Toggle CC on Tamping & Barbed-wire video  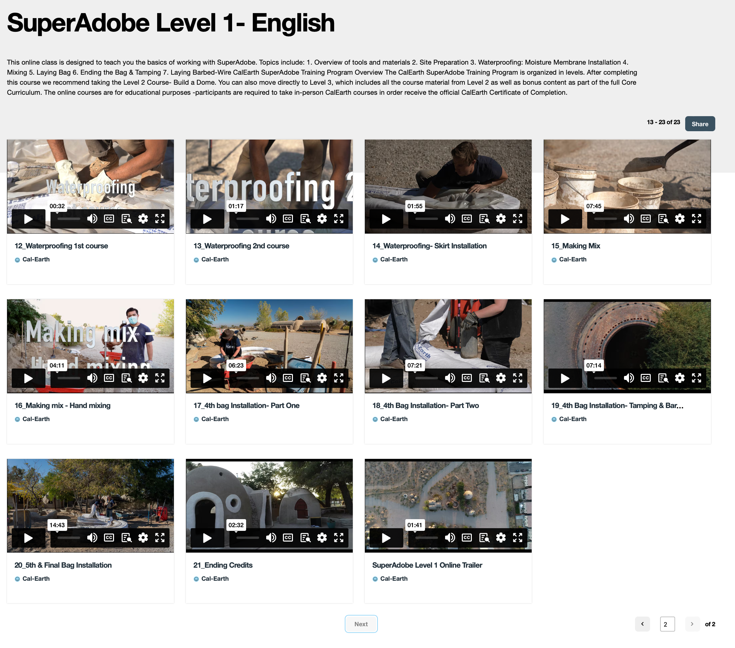(645, 378)
